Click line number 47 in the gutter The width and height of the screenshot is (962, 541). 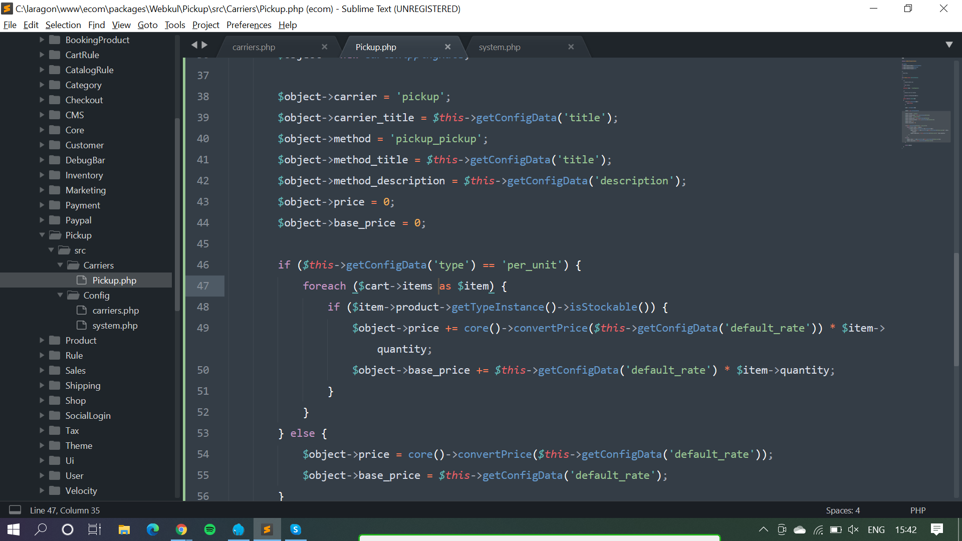pos(203,286)
